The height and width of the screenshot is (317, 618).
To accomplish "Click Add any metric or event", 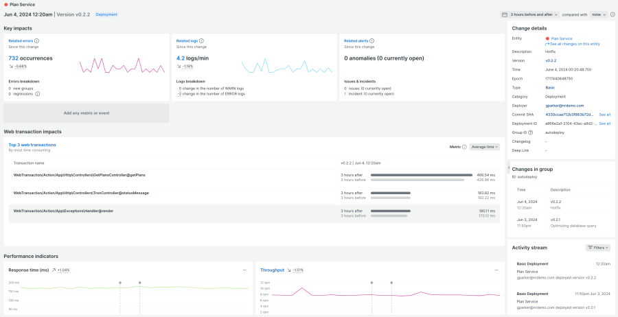I will 87,113.
